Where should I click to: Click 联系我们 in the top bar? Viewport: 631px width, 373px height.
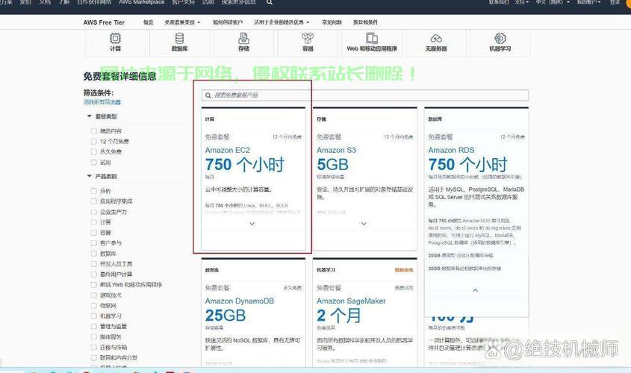tap(499, 2)
